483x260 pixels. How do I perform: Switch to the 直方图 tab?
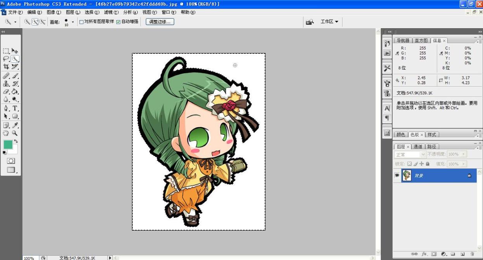tap(421, 41)
